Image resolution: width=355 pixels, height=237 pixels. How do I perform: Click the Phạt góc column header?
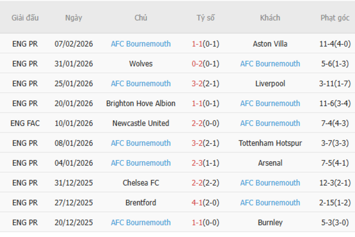point(335,17)
